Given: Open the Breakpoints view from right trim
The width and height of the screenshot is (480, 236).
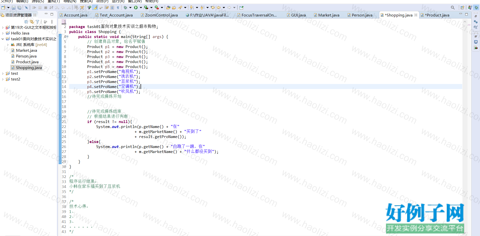Looking at the screenshot, I should [475, 22].
